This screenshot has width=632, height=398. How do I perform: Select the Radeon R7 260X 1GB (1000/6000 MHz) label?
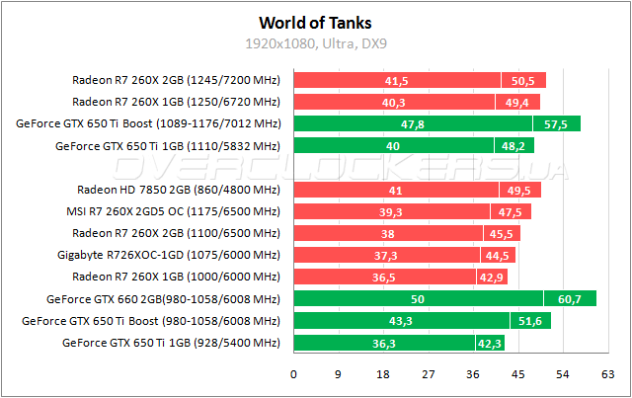pos(176,277)
